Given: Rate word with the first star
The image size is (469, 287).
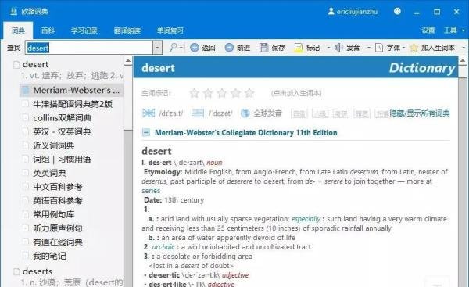Looking at the screenshot, I should [x=195, y=93].
